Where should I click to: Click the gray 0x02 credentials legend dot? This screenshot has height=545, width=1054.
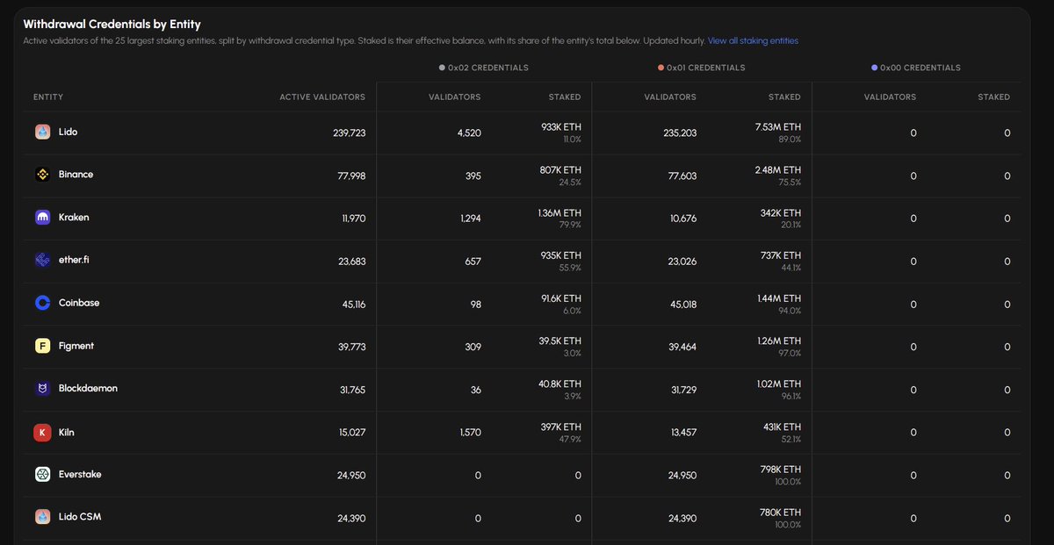click(442, 68)
